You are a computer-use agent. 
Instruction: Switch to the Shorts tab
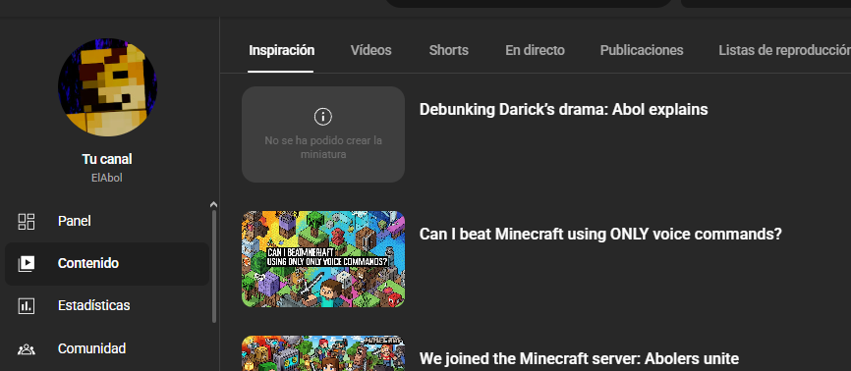pyautogui.click(x=448, y=50)
